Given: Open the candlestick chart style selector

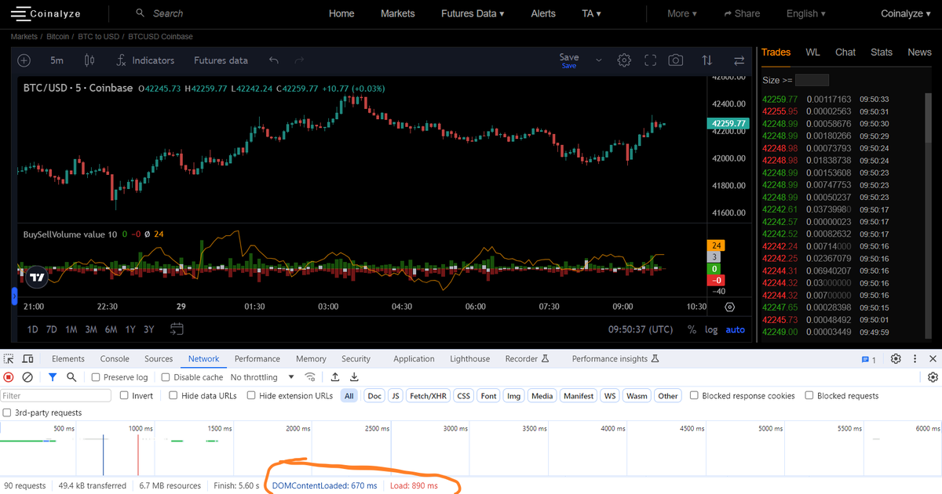Looking at the screenshot, I should [89, 60].
